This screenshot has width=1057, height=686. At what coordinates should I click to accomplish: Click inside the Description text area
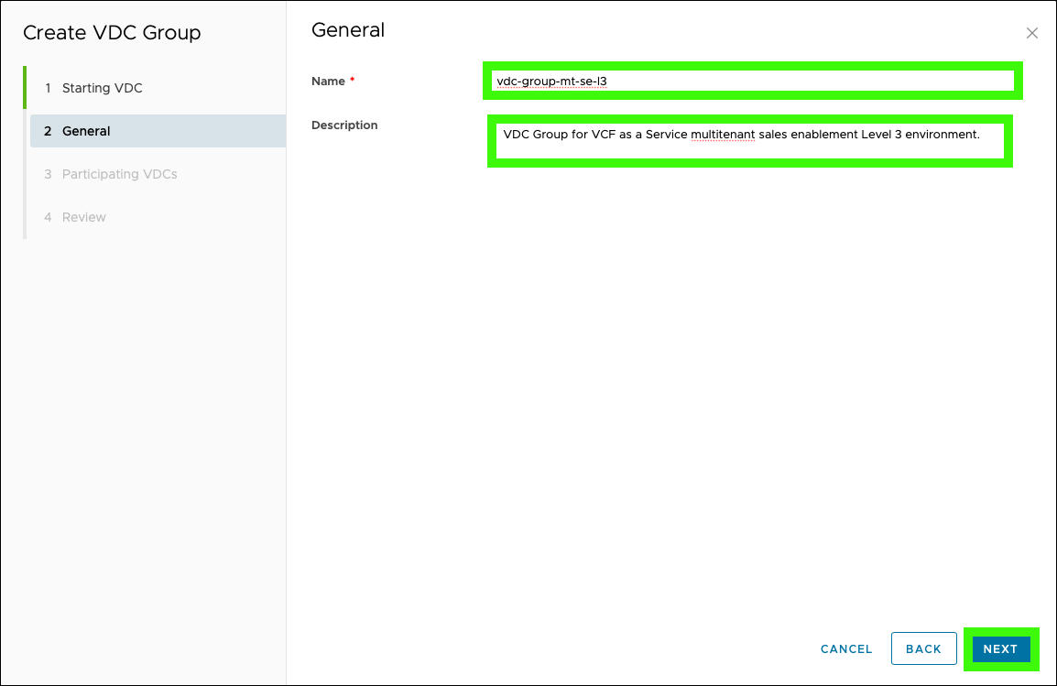(x=749, y=141)
